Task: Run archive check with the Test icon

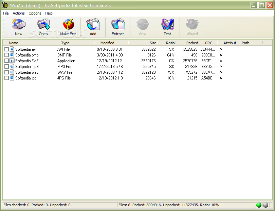Action: [x=167, y=24]
